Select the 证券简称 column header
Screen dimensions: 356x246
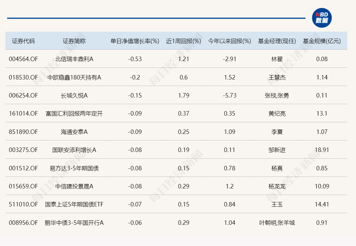coord(74,41)
